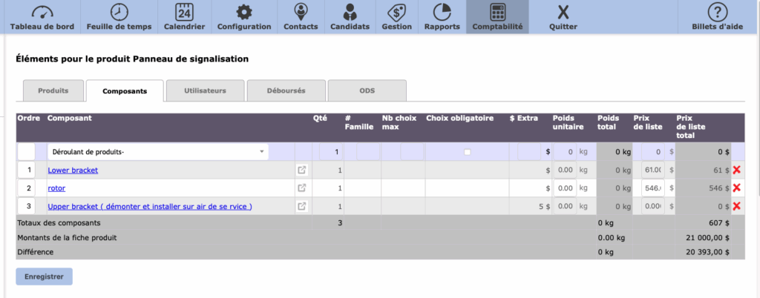This screenshot has height=298, width=760.
Task: Delete the rotor component row
Action: tap(736, 188)
